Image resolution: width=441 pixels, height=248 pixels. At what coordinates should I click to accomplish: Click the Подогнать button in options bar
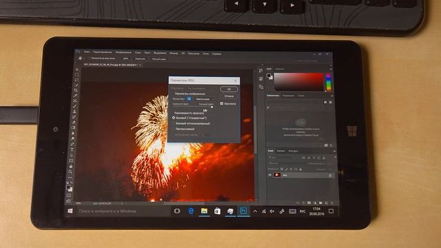[x=140, y=59]
